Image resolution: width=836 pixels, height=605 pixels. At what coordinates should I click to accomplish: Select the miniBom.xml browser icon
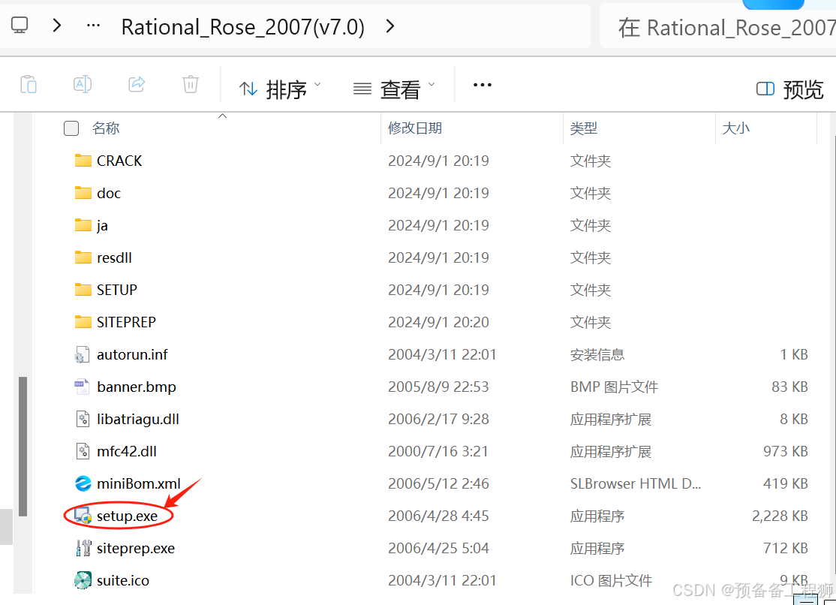83,483
